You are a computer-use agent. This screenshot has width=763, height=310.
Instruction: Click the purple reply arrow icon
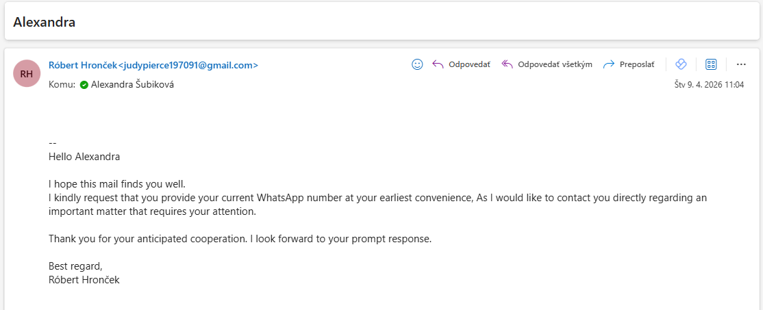(x=438, y=64)
